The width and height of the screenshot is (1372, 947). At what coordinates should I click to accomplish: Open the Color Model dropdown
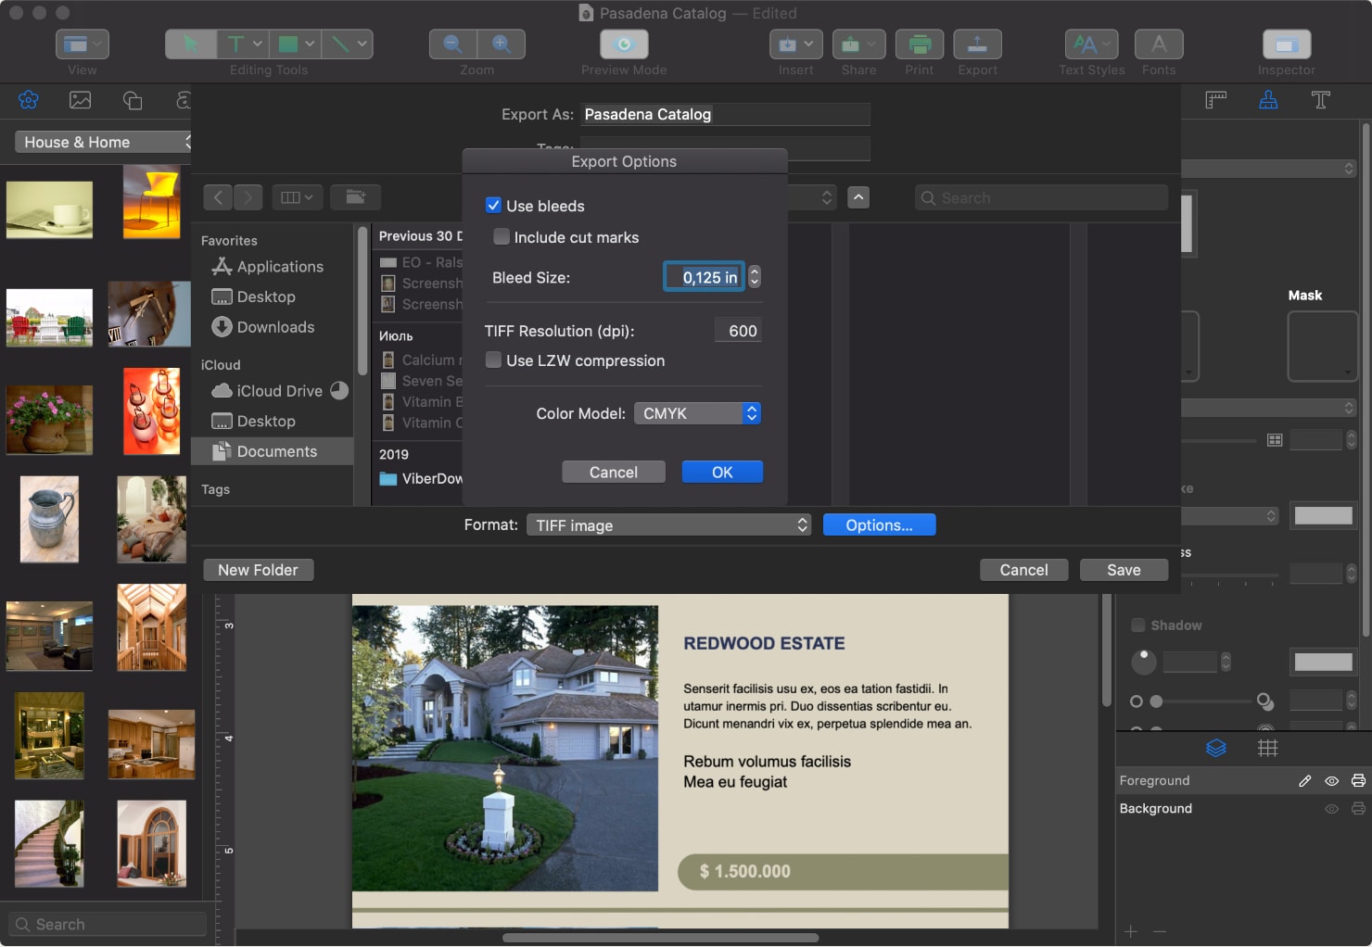pos(697,413)
